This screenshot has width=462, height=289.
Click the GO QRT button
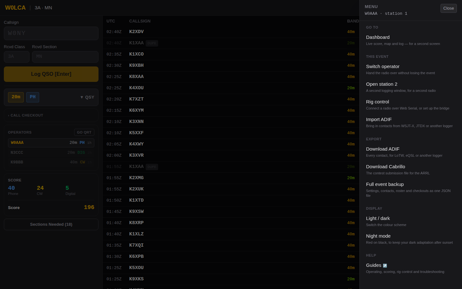click(84, 132)
